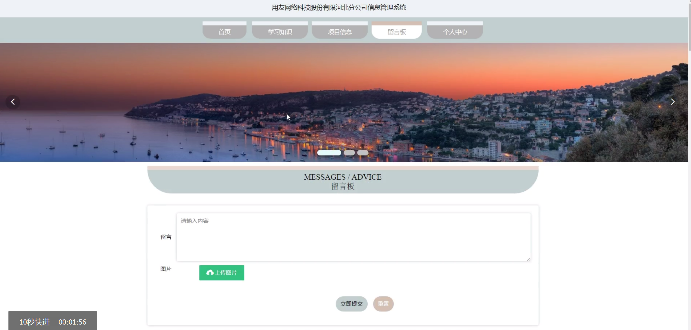Viewport: 691px width, 330px height.
Task: Click the 10秒快进 fast-forward overlay
Action: coord(35,322)
